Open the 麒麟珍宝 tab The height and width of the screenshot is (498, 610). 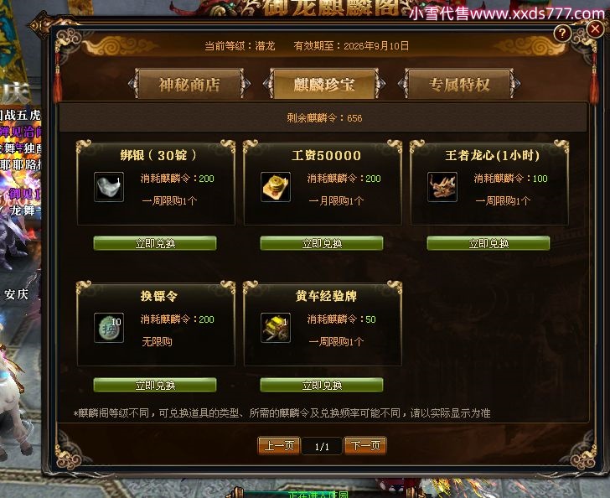(x=324, y=84)
